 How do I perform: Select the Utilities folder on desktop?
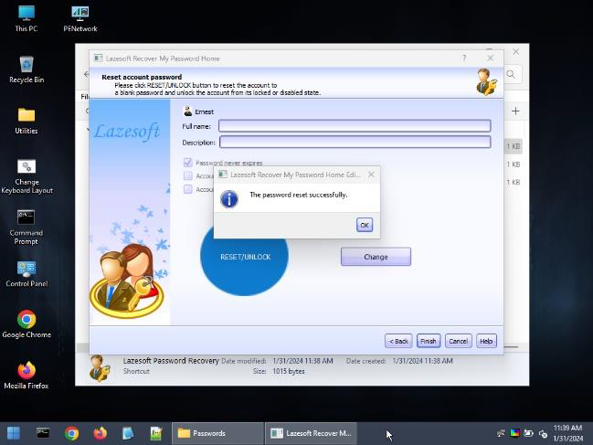[x=26, y=121]
